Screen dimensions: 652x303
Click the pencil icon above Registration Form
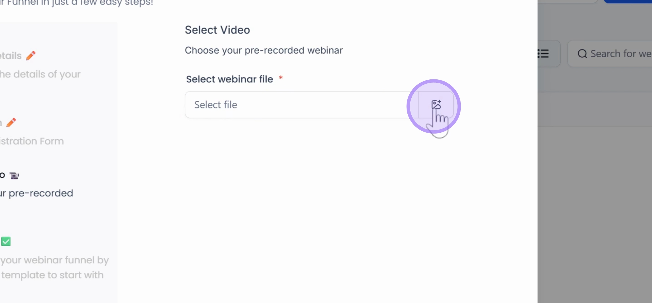11,123
